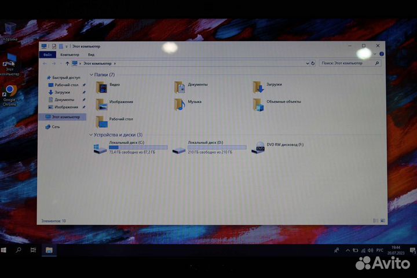Open the Изображения folder in Папки
The width and height of the screenshot is (417, 278).
point(114,104)
